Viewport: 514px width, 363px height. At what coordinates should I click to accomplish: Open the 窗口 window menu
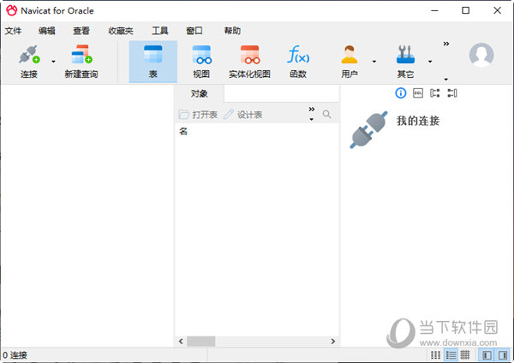click(x=194, y=31)
